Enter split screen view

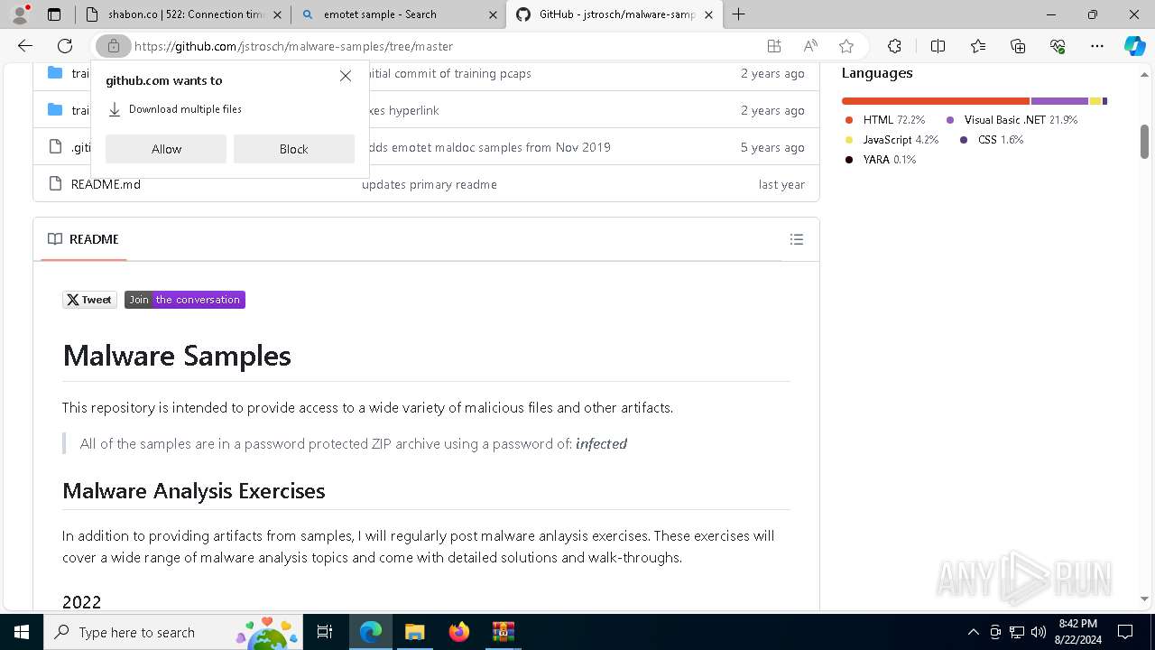[x=938, y=46]
